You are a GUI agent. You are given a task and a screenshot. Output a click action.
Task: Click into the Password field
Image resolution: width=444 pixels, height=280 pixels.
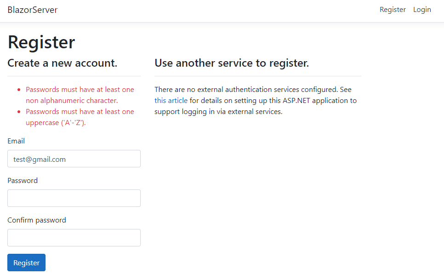[x=74, y=198]
